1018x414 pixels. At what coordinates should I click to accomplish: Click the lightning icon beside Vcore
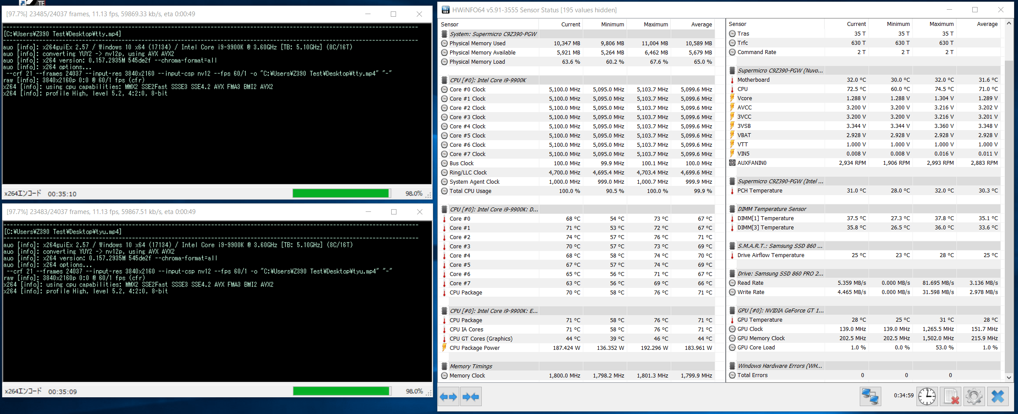click(732, 98)
